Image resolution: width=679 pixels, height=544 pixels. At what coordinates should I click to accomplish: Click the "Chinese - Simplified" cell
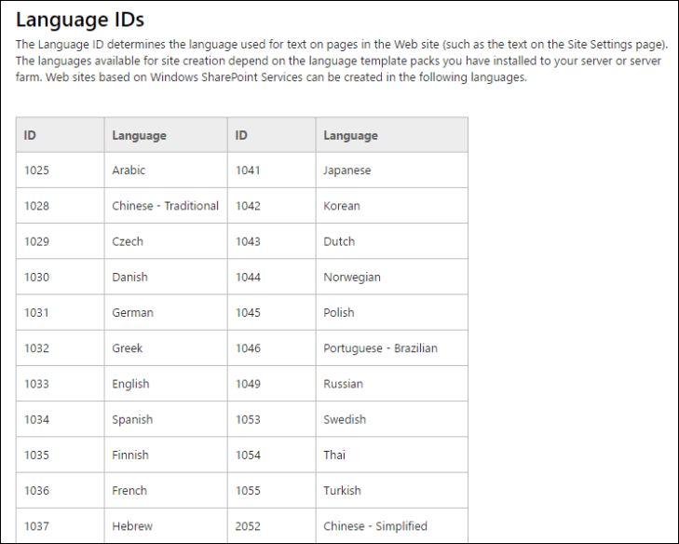pos(373,526)
